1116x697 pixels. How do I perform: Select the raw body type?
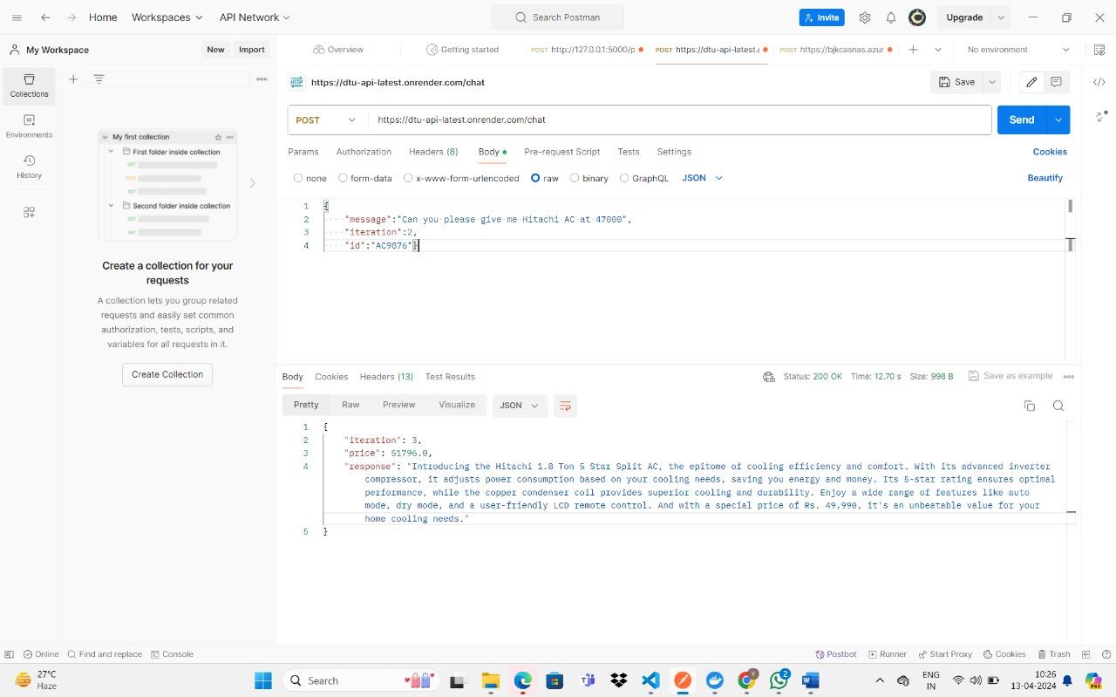point(545,178)
